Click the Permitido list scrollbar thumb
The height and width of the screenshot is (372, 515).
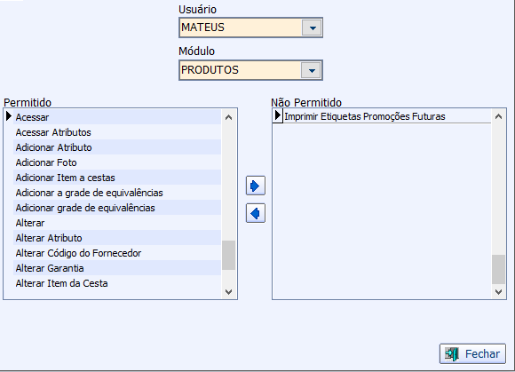tap(228, 255)
